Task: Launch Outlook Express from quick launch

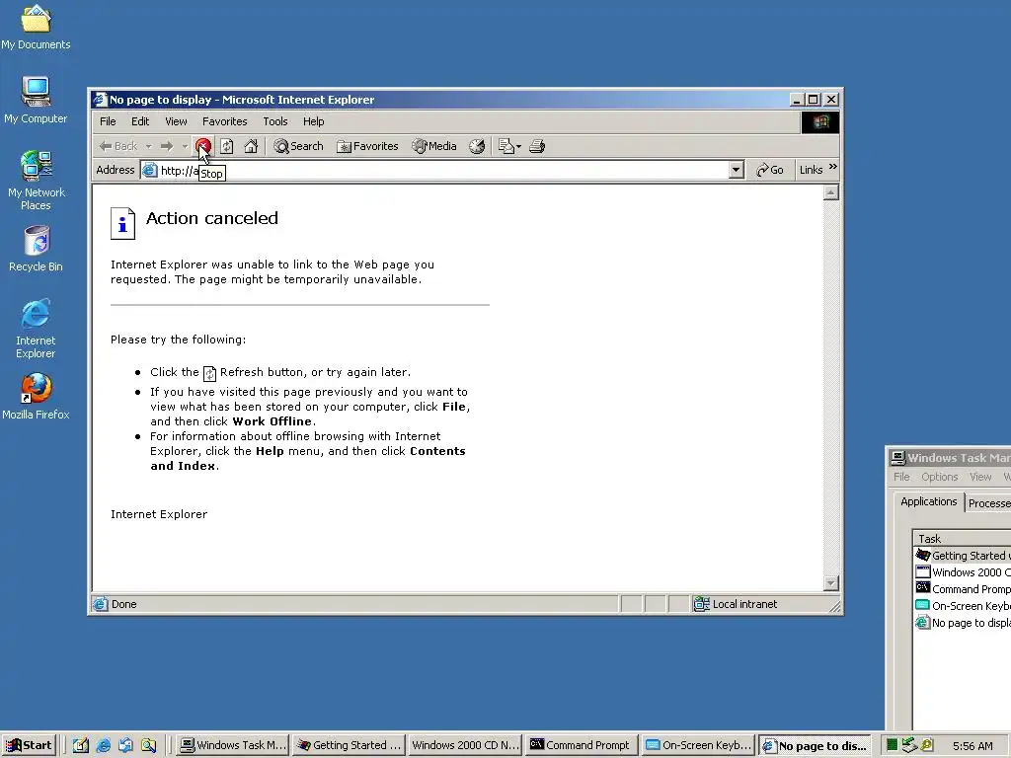Action: pos(125,745)
